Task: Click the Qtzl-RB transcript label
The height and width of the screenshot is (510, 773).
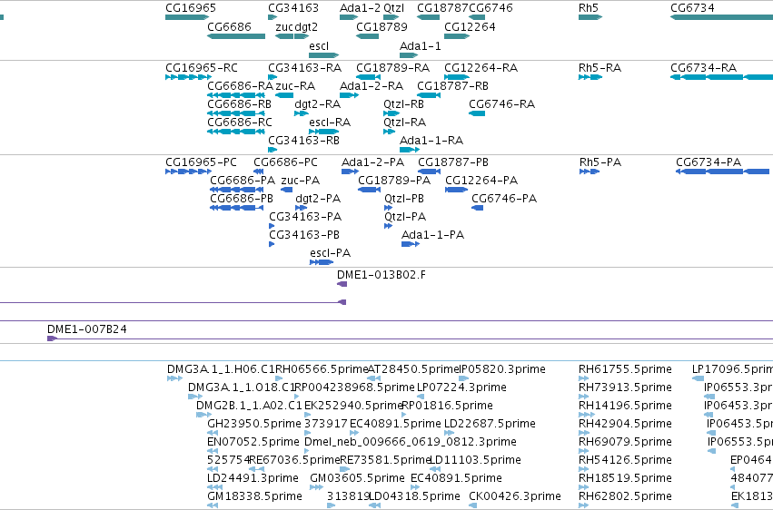Action: (x=403, y=103)
